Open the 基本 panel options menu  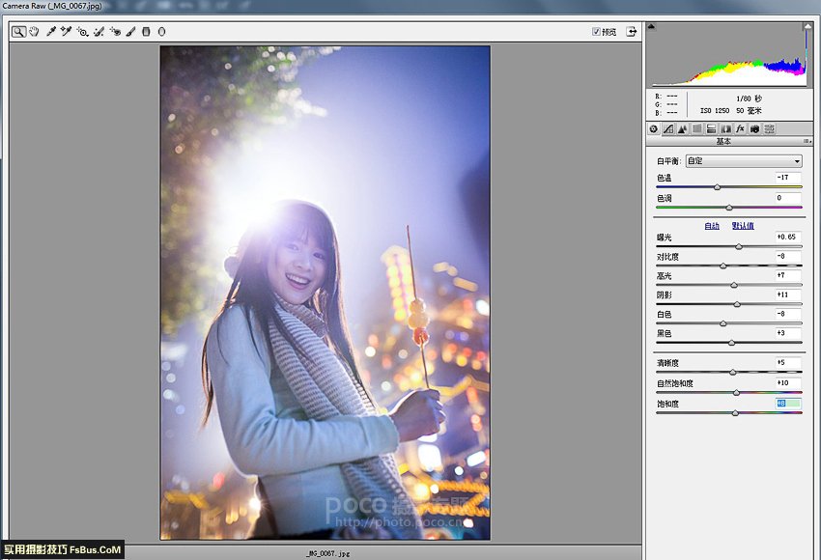click(807, 142)
